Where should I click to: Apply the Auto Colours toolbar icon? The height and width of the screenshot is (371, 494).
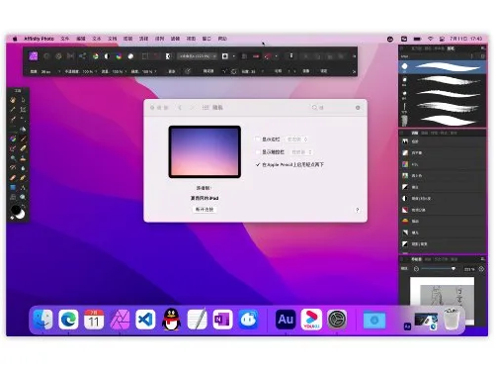[119, 56]
